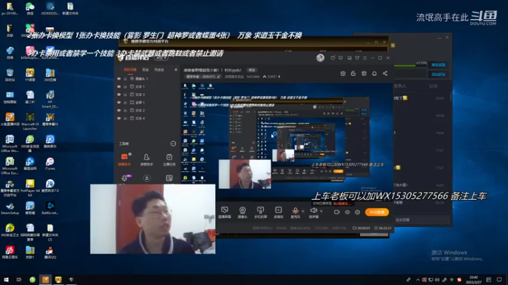Expand speaker options arrow
Screen dimensions: 508x285
point(321,212)
